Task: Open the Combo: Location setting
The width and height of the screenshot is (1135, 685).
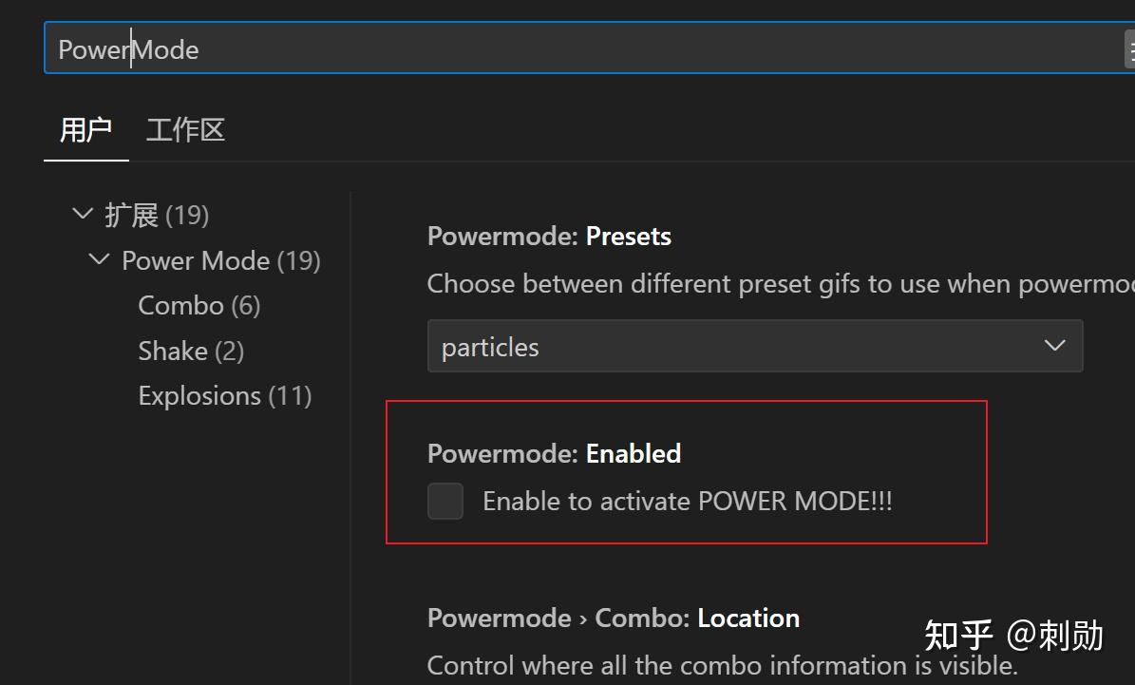Action: (613, 618)
